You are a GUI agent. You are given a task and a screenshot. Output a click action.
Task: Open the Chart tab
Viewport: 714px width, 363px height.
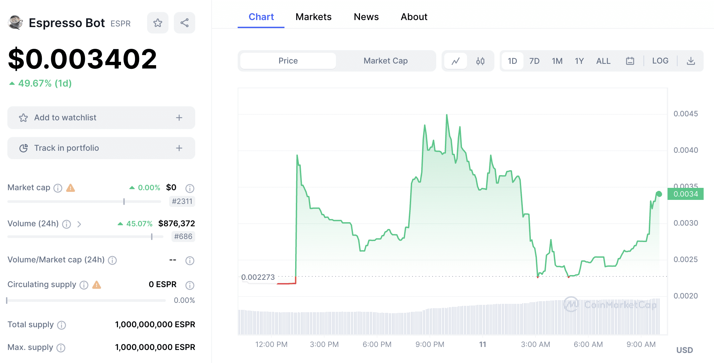click(x=261, y=17)
